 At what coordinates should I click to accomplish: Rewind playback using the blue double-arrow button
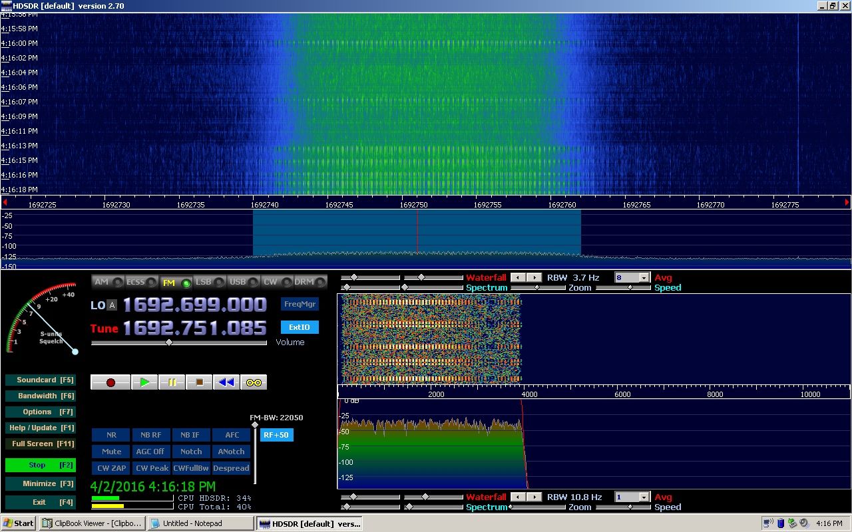click(226, 382)
